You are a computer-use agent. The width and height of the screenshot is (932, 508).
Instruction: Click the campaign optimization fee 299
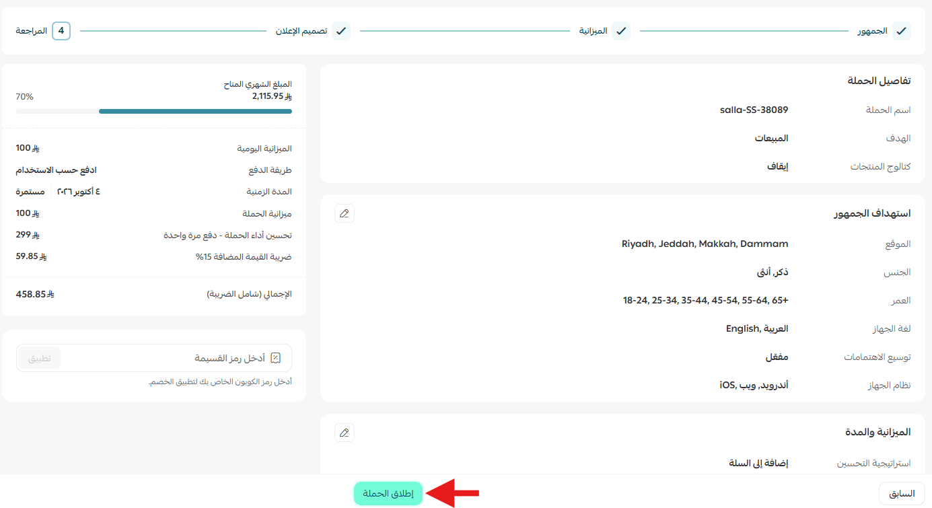coord(28,235)
